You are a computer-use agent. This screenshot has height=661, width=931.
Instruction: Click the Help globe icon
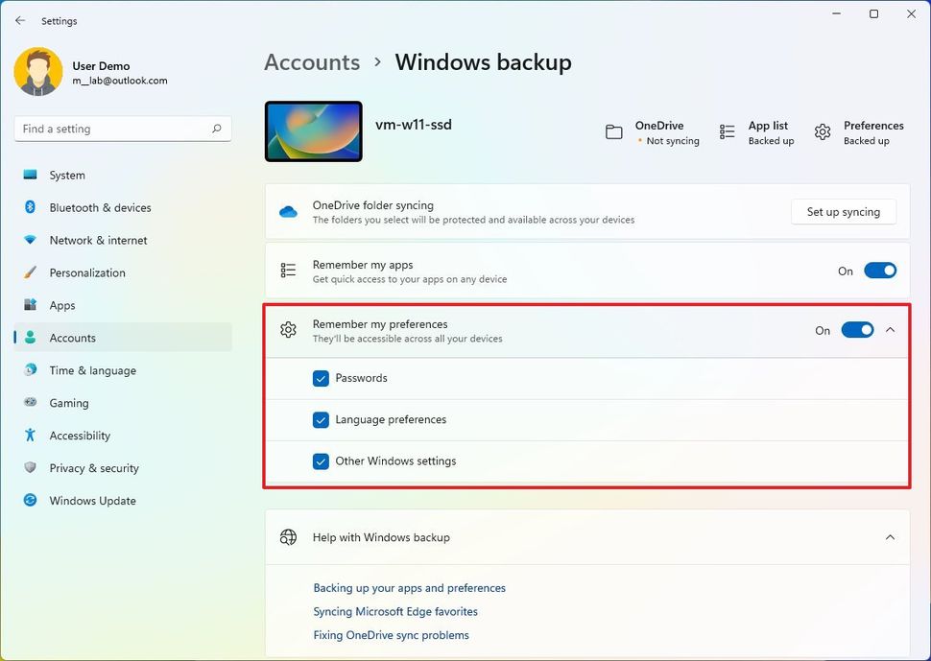click(x=288, y=537)
